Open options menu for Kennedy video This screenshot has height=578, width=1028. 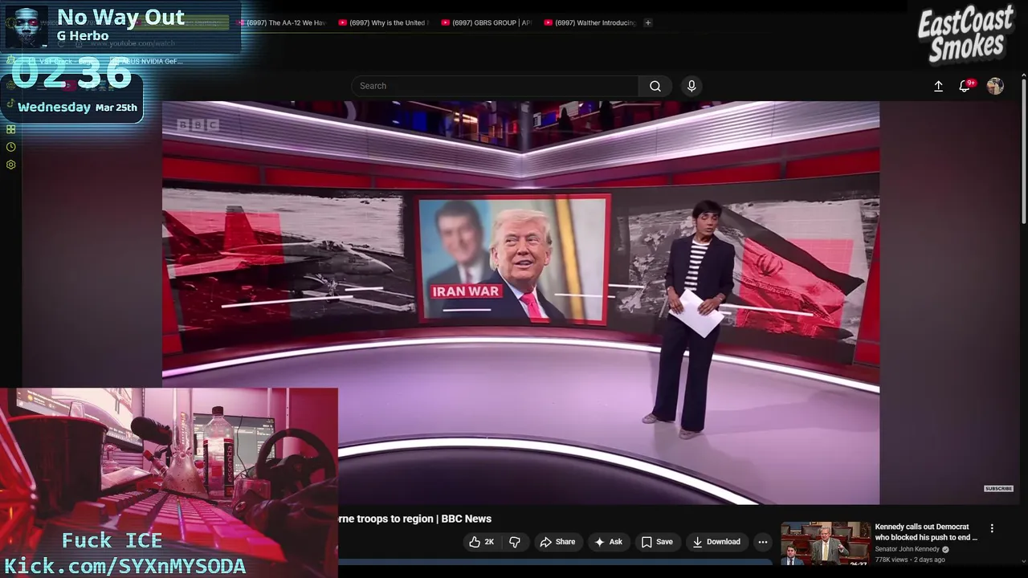(x=992, y=528)
